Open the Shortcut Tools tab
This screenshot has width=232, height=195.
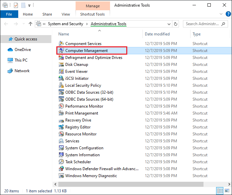92,14
